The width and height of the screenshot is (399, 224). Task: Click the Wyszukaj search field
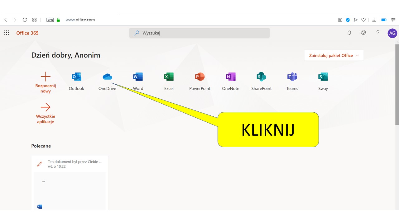coord(199,33)
